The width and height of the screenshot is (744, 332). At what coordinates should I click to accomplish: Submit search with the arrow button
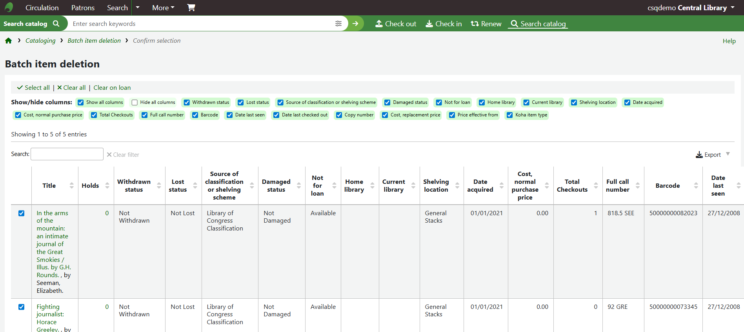coord(355,24)
